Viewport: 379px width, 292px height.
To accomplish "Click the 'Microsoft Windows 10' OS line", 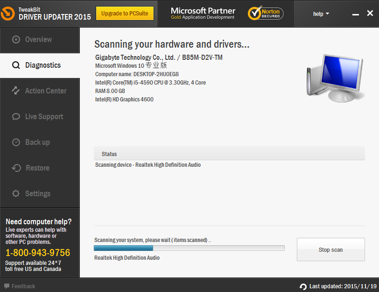I will tap(131, 65).
